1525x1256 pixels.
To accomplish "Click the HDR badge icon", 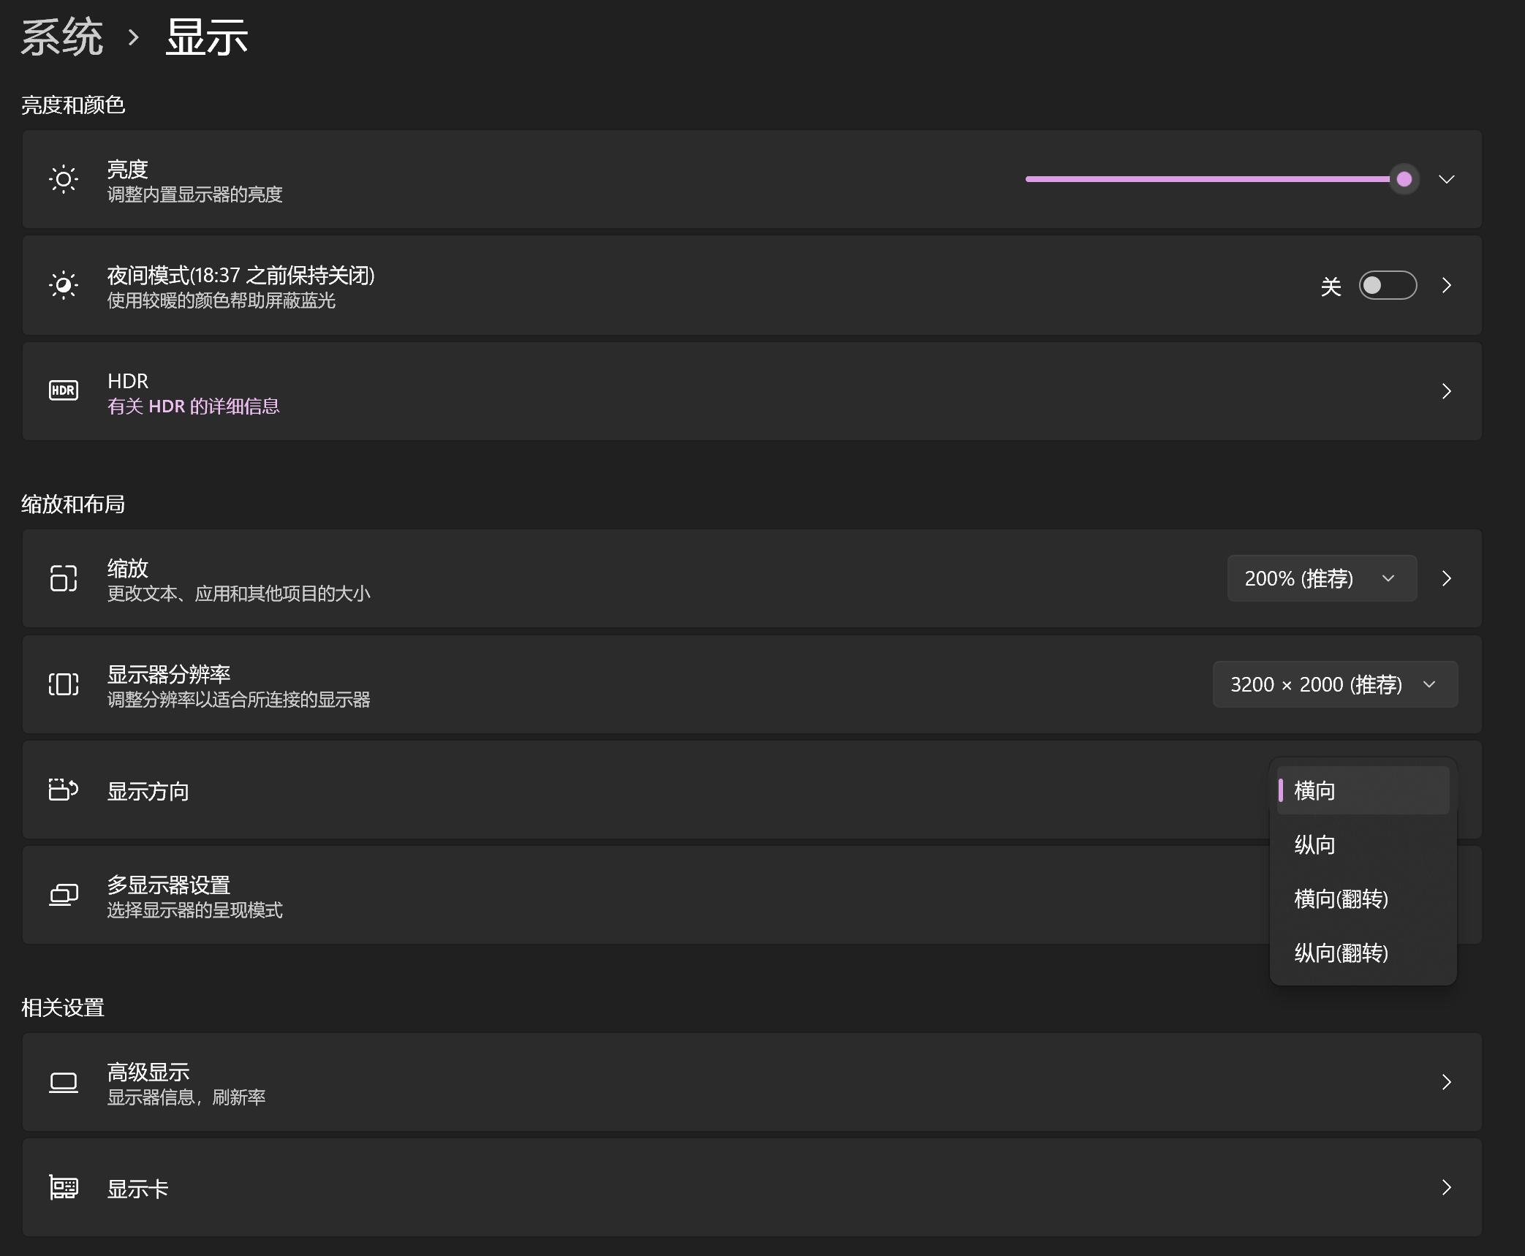I will pos(64,390).
